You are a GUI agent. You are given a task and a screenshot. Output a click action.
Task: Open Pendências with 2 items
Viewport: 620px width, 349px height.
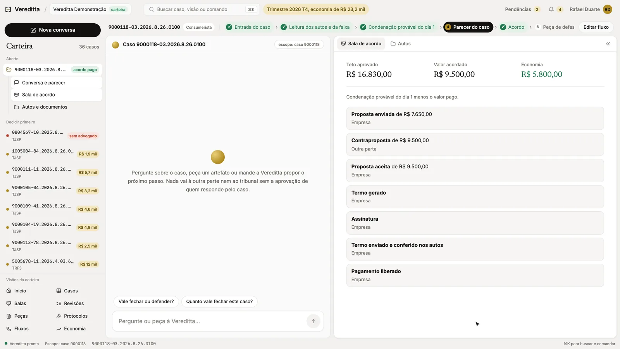click(x=522, y=9)
